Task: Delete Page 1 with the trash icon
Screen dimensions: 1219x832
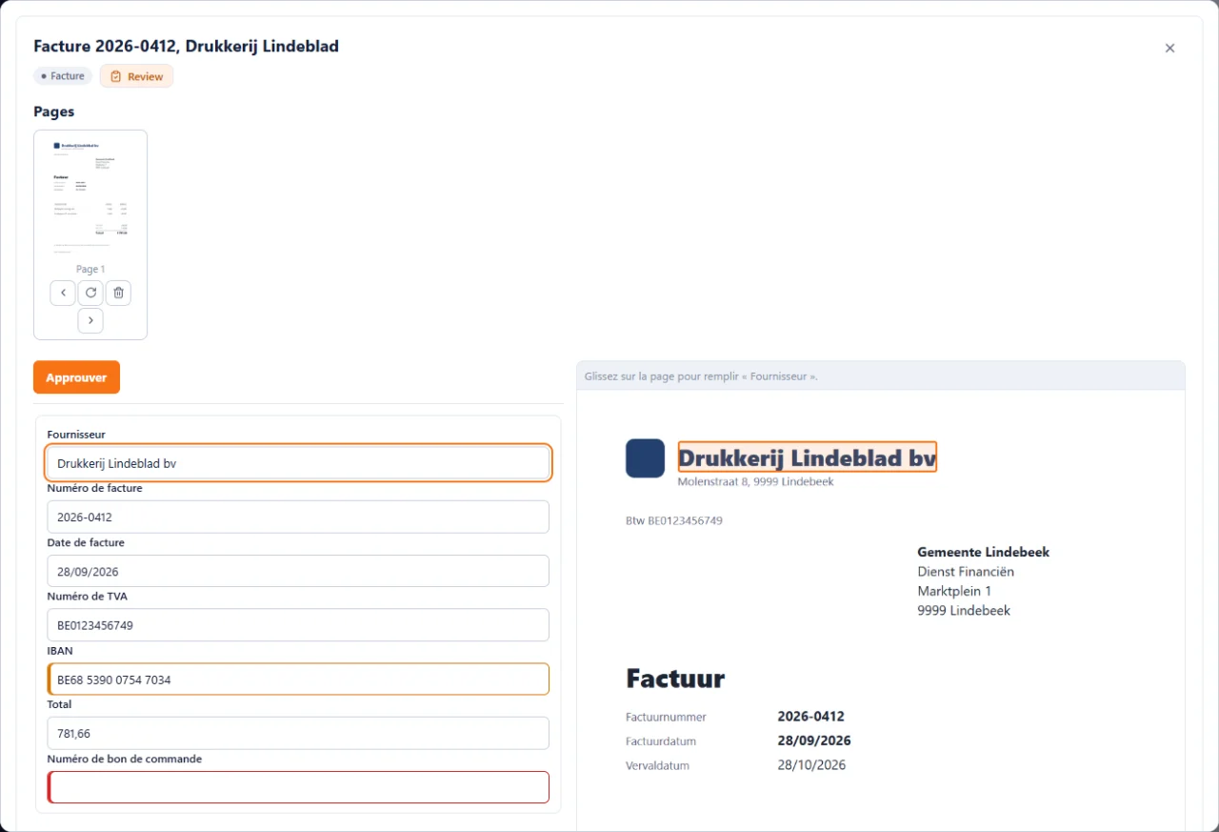Action: tap(118, 293)
